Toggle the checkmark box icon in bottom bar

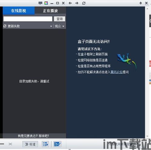(57, 144)
